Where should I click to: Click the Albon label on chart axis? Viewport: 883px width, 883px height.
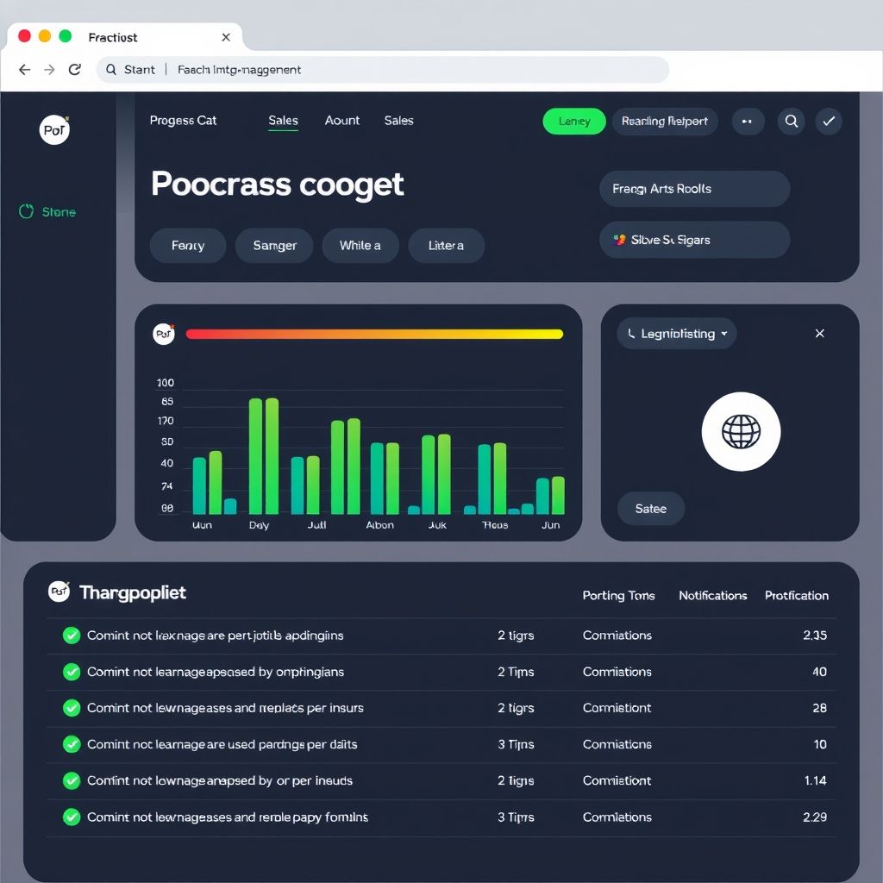point(379,525)
